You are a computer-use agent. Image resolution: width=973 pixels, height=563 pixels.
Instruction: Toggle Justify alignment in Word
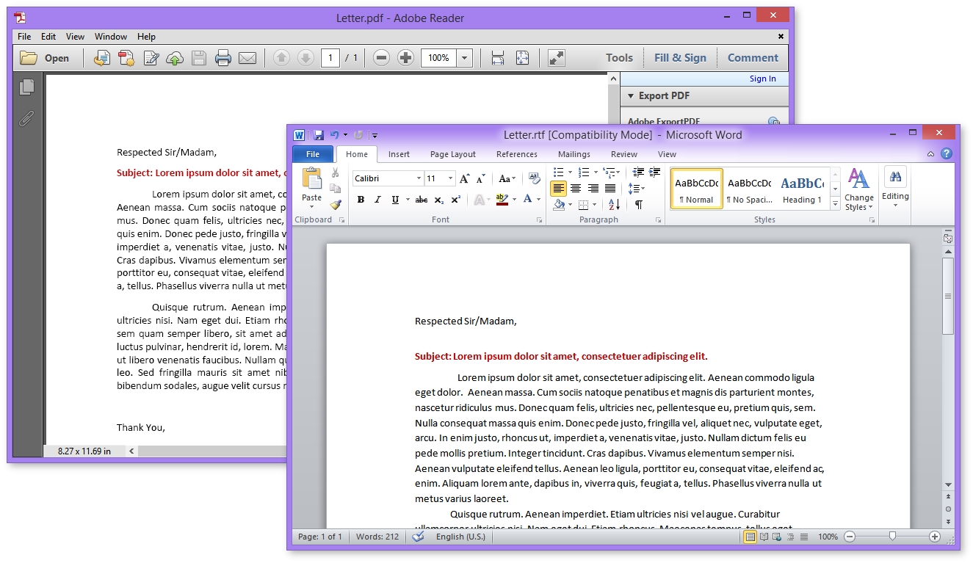pos(610,189)
